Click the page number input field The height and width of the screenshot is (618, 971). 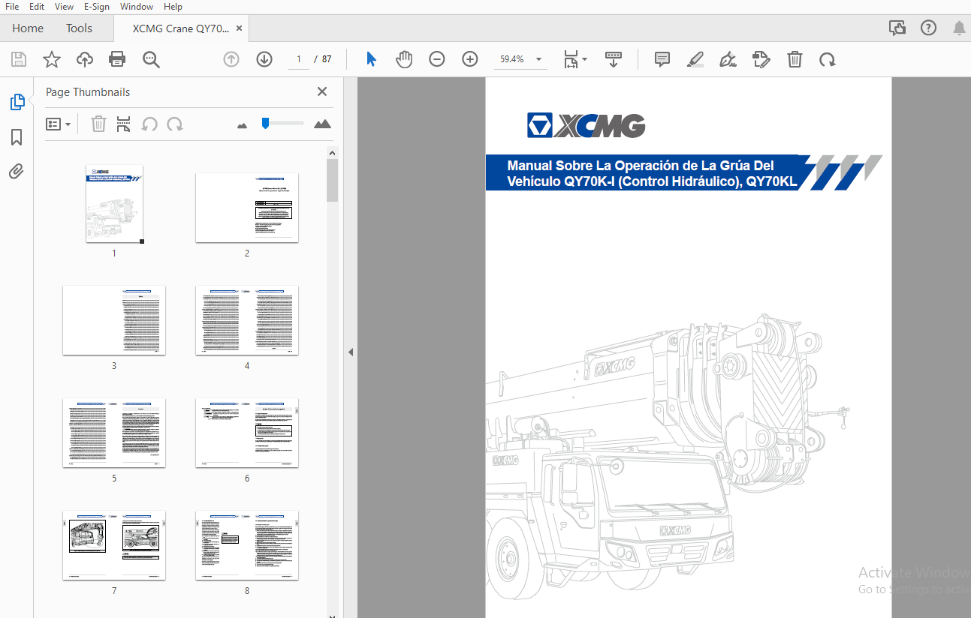[298, 59]
